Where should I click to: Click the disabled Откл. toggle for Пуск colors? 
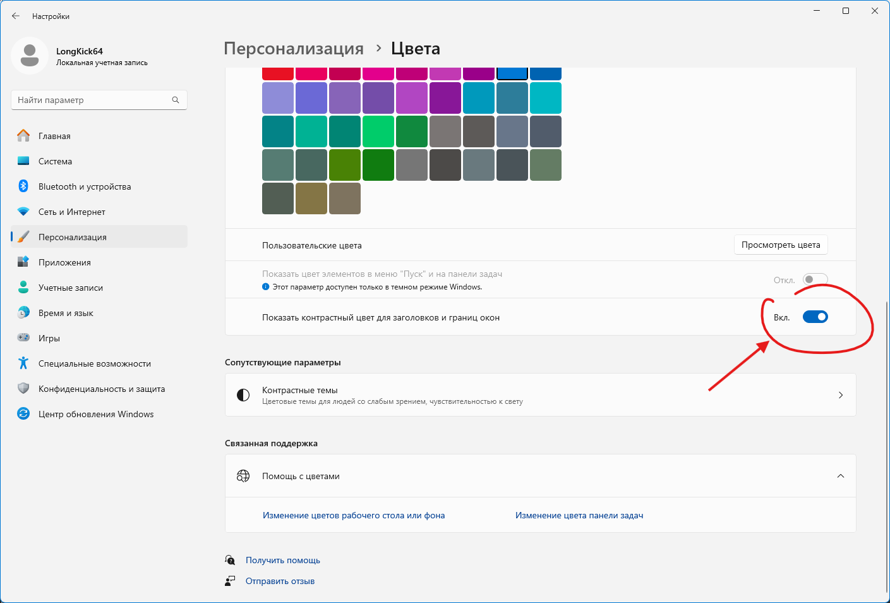pyautogui.click(x=815, y=279)
